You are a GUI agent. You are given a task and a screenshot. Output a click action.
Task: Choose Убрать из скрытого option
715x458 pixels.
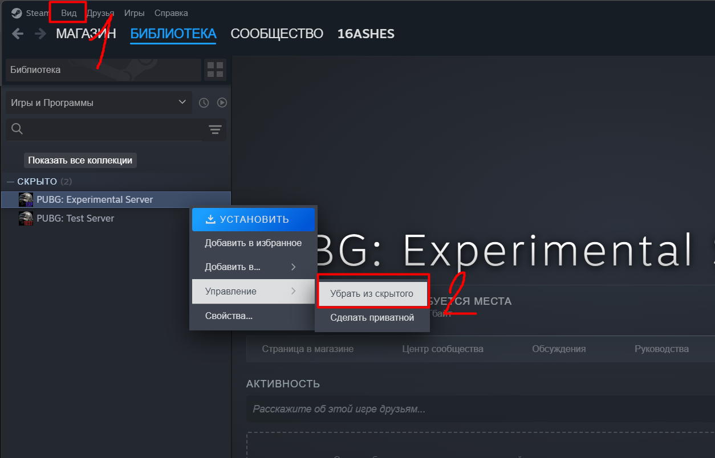pyautogui.click(x=372, y=294)
